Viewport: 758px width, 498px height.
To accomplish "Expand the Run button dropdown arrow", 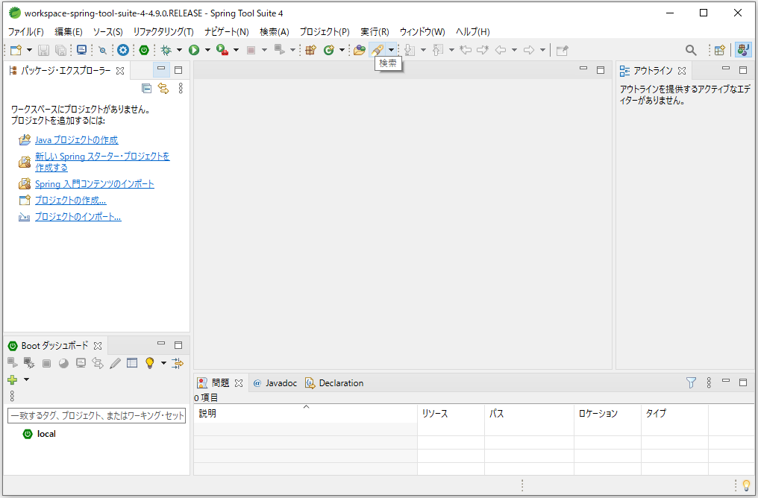I will [207, 50].
